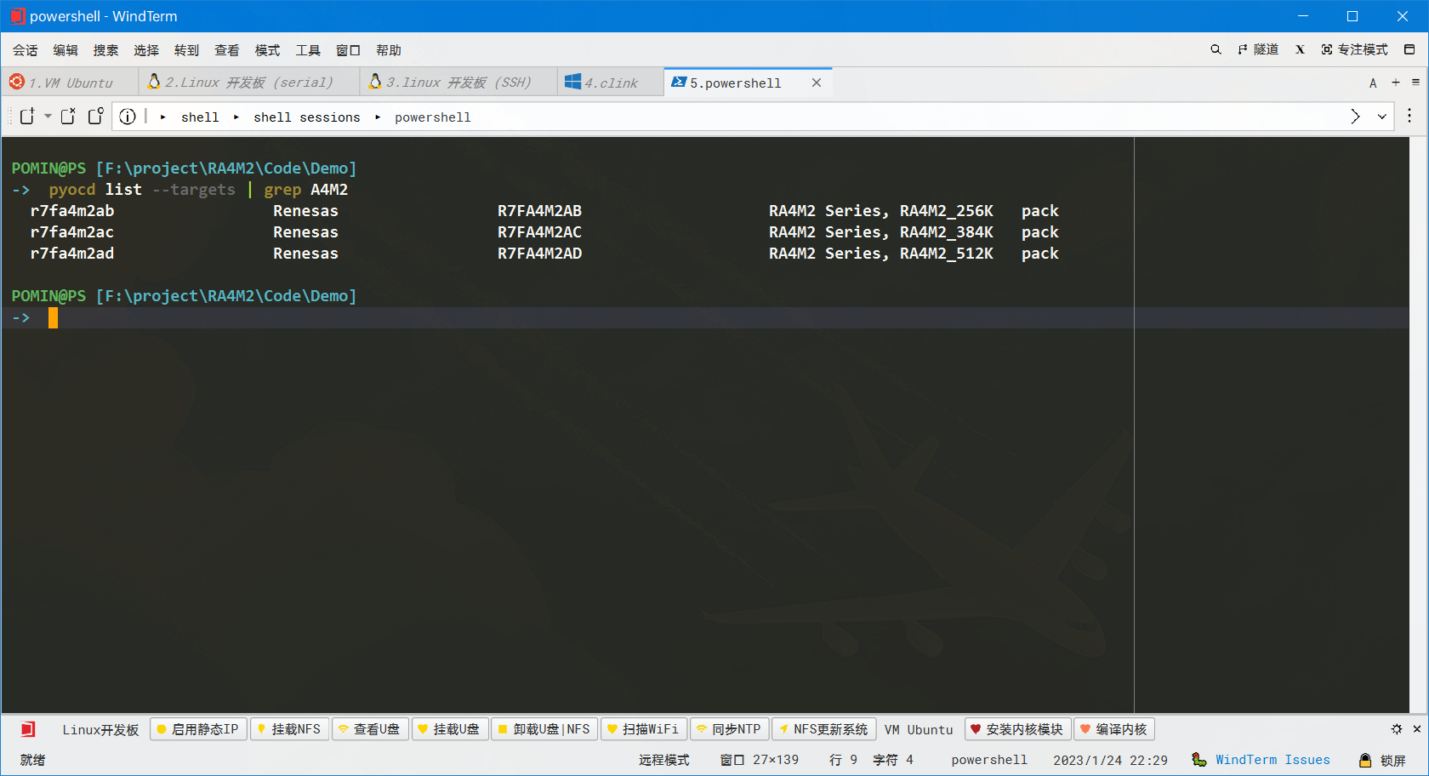The height and width of the screenshot is (776, 1429).
Task: Click the powershell breadcrumb
Action: tap(433, 117)
